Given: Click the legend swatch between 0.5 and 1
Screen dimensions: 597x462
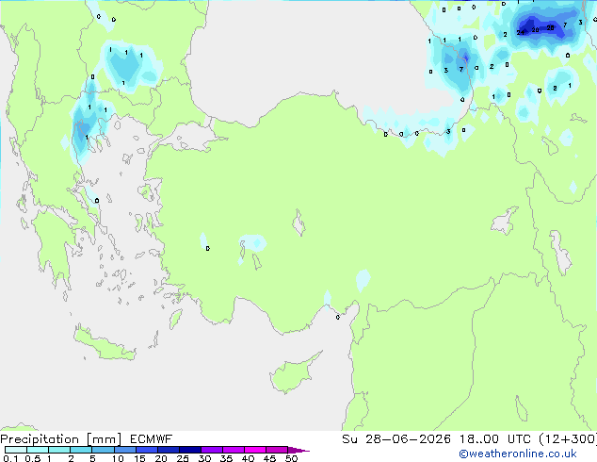Looking at the screenshot, I should coord(38,450).
